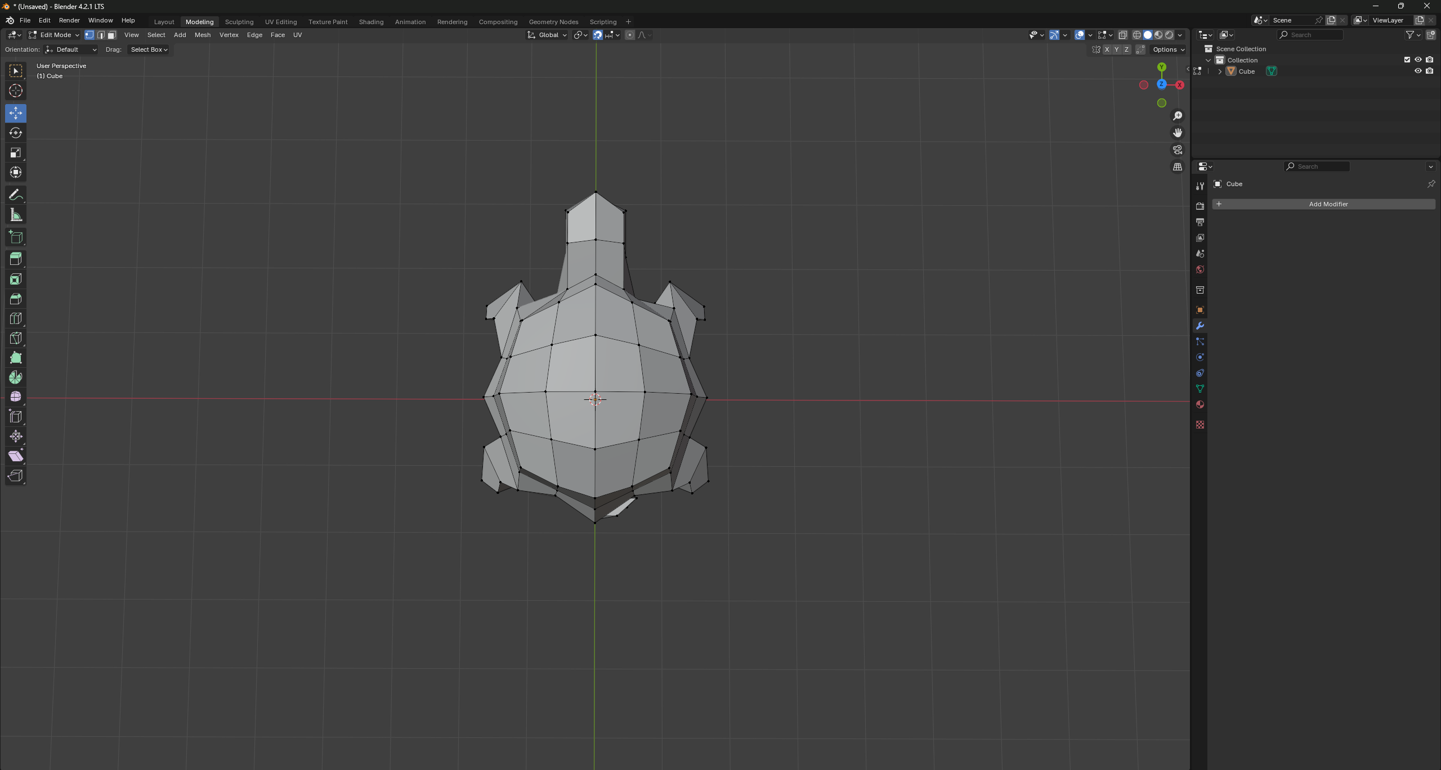Open the Object Data properties tab

pos(1200,389)
